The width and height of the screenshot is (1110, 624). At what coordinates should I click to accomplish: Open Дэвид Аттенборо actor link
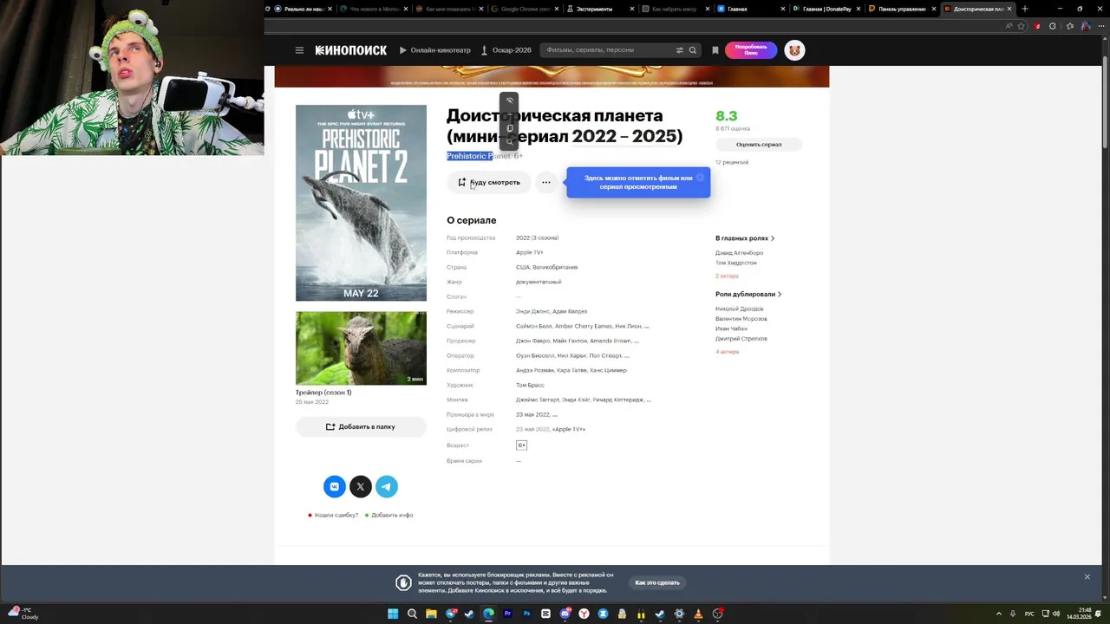click(x=739, y=253)
